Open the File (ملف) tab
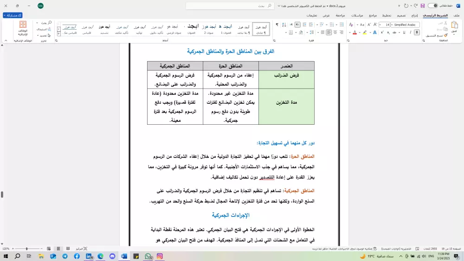Image resolution: width=464 pixels, height=261 pixels. [456, 15]
